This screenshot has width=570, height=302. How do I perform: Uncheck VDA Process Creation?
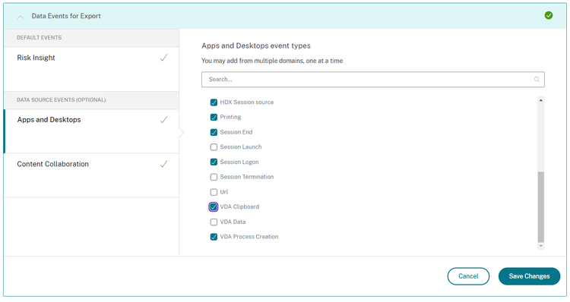(214, 237)
